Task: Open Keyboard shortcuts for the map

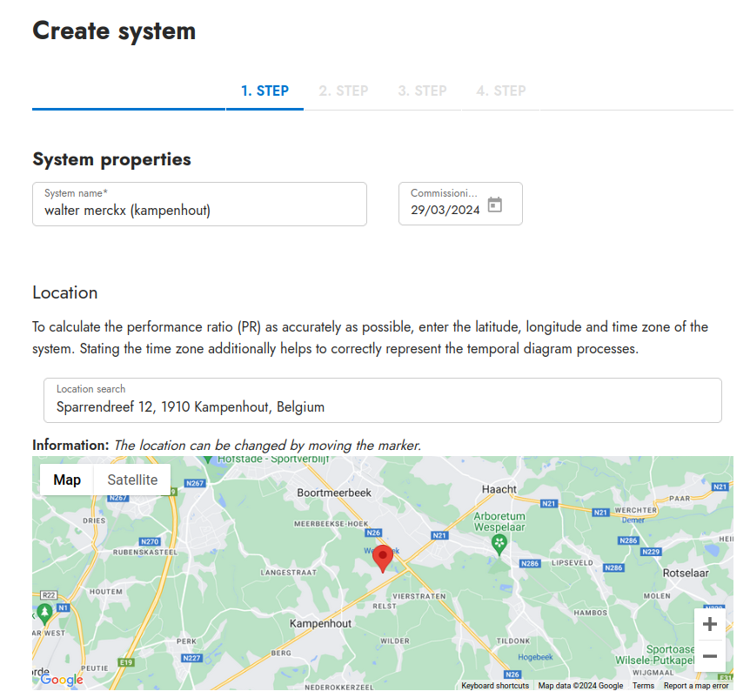Action: (495, 686)
